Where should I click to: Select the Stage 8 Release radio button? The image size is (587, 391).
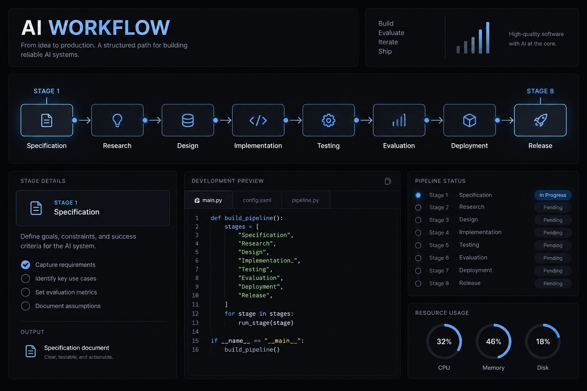418,283
